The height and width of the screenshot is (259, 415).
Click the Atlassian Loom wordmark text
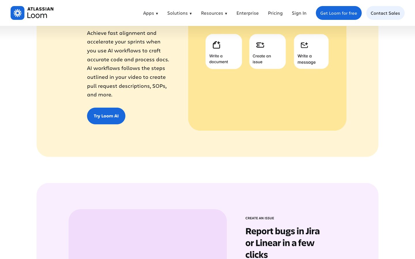point(40,13)
